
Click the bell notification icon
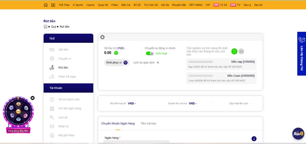tap(103, 37)
